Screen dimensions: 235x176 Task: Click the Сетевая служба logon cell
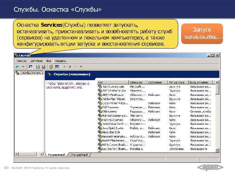point(200,111)
